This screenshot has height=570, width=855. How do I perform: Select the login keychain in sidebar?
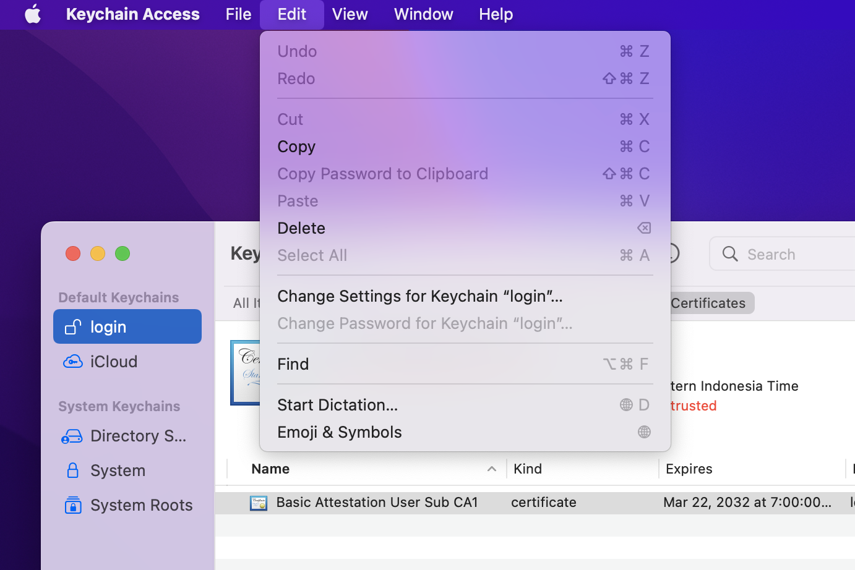point(127,326)
